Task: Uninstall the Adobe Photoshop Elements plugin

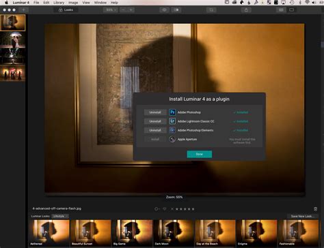Action: 155,130
